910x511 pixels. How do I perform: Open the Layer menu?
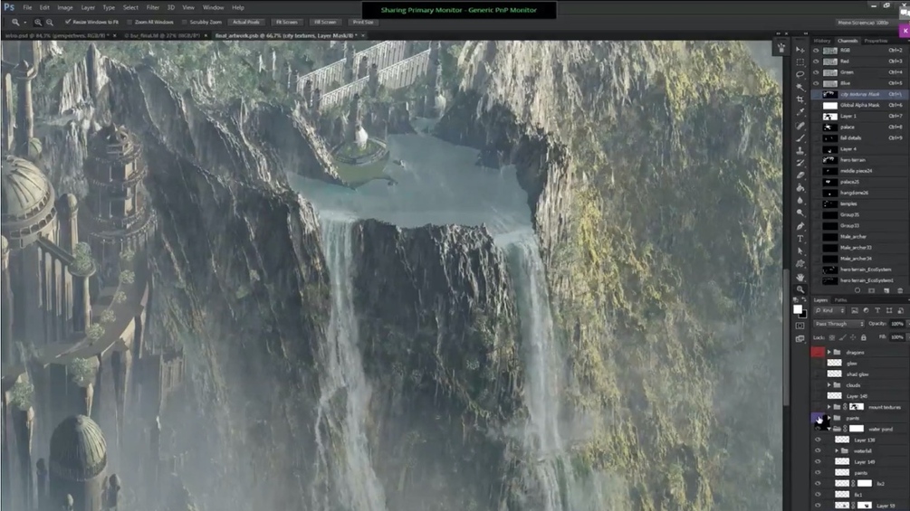(x=88, y=7)
